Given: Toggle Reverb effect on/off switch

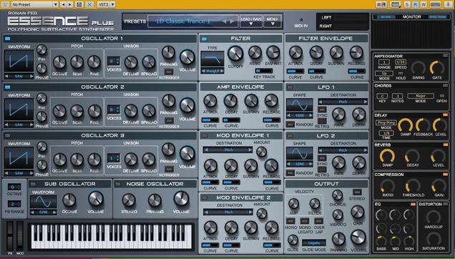Looking at the screenshot, I should 445,145.
